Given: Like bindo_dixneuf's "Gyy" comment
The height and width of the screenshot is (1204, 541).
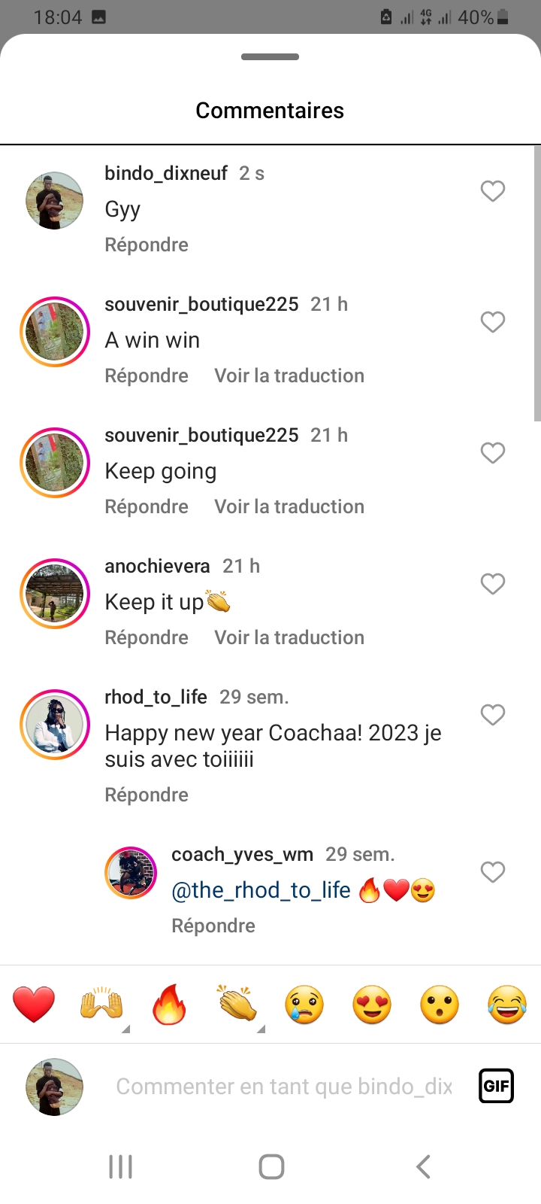Looking at the screenshot, I should tap(493, 191).
